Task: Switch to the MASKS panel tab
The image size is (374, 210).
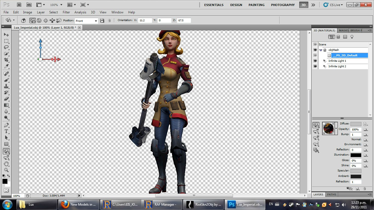Action: click(x=343, y=30)
